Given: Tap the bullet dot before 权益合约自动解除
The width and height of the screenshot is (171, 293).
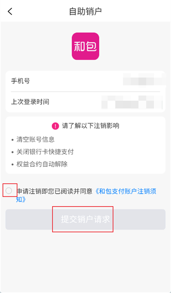Looking at the screenshot, I should 12,164.
